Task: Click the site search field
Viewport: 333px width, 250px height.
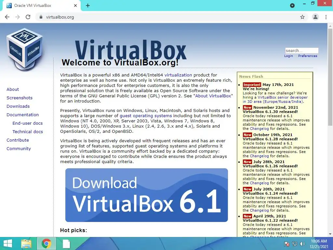Action: 302,50
